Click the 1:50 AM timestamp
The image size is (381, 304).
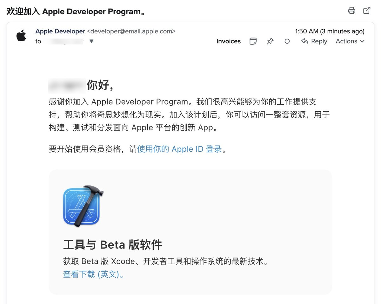pyautogui.click(x=330, y=31)
